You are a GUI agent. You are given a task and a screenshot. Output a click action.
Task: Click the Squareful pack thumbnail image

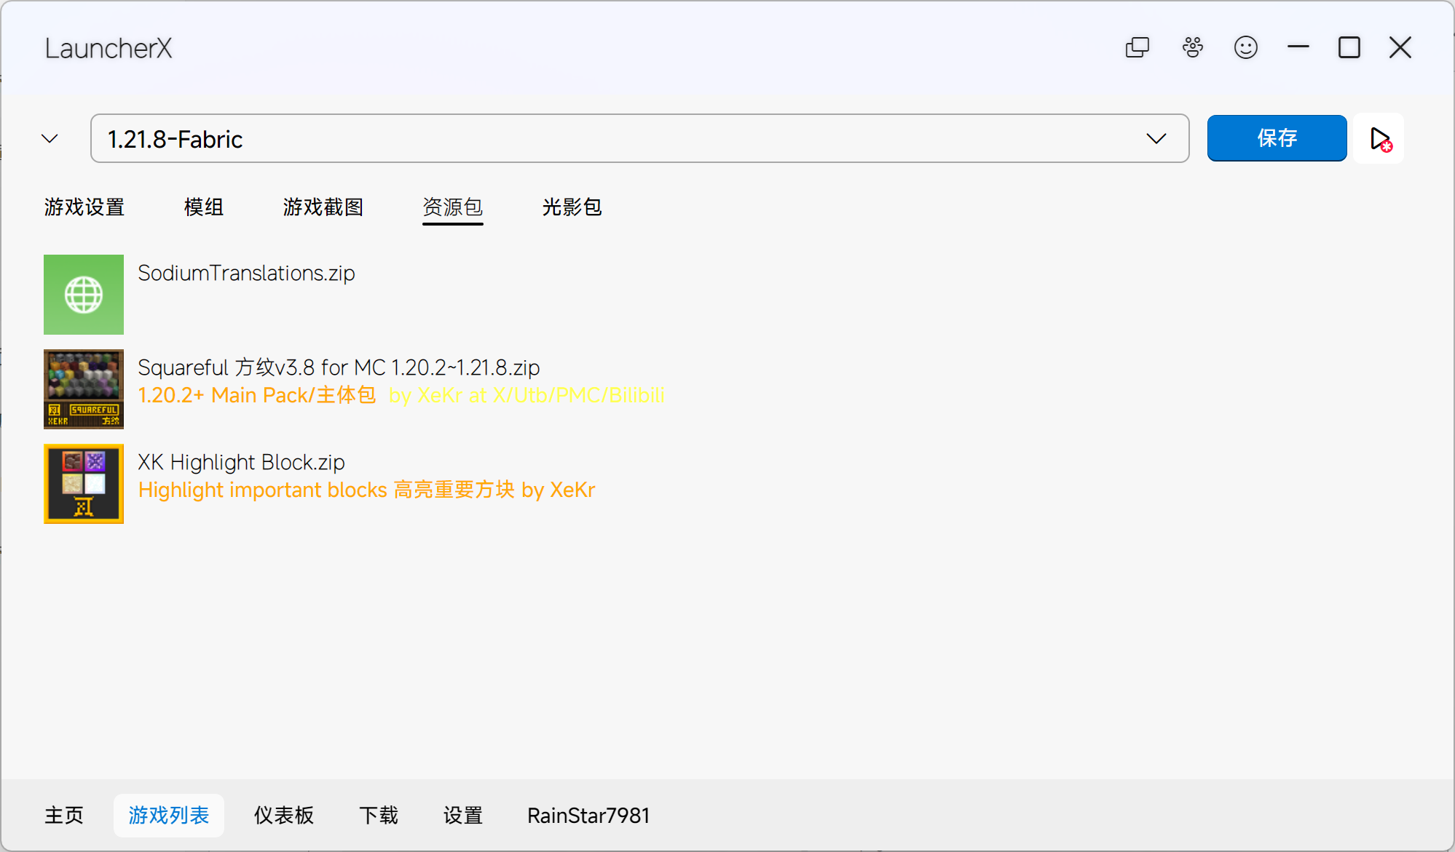(83, 389)
